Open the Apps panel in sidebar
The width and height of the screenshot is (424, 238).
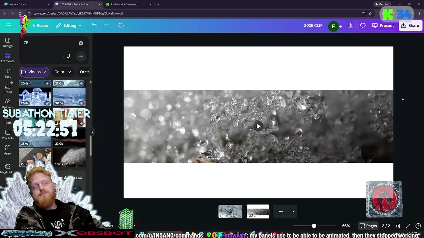[8, 150]
